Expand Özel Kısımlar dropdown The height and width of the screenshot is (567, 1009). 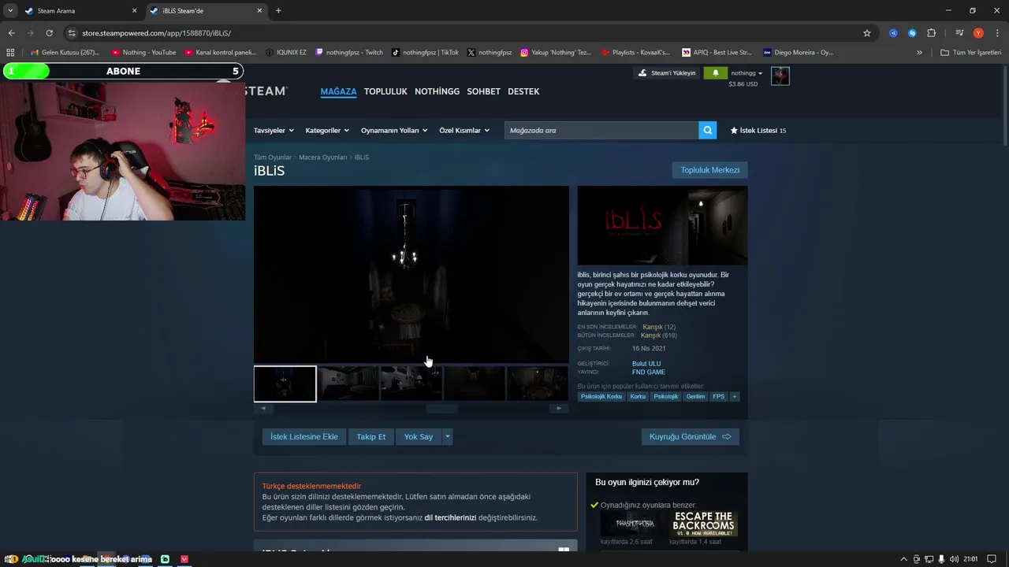(x=464, y=131)
